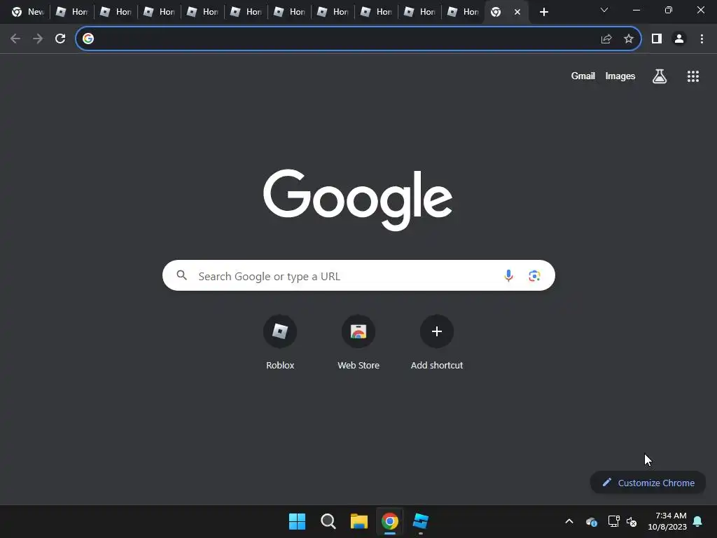Click the back navigation arrow
The image size is (717, 538).
coord(15,39)
